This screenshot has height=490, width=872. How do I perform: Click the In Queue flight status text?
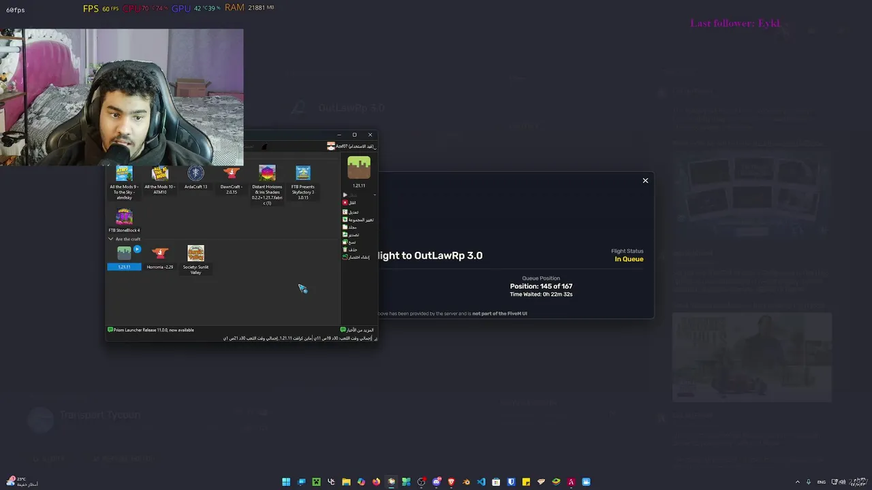coord(629,259)
